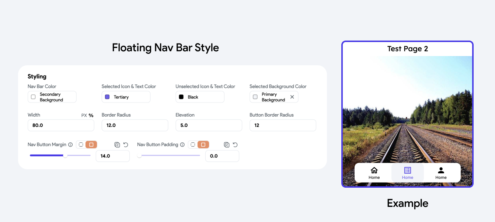
Task: Tap the house Home icon in example nav bar
Action: [374, 170]
